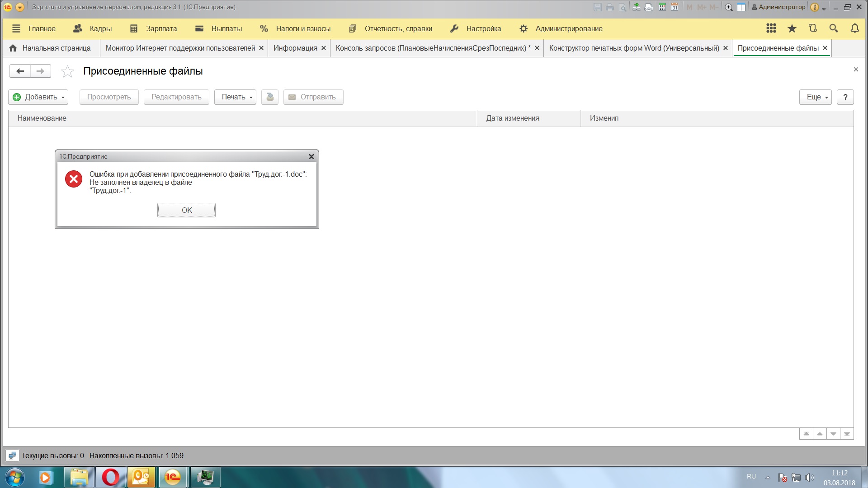Open Opera browser from taskbar

(110, 477)
